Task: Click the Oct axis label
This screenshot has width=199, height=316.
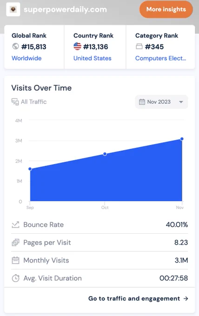Action: 105,208
